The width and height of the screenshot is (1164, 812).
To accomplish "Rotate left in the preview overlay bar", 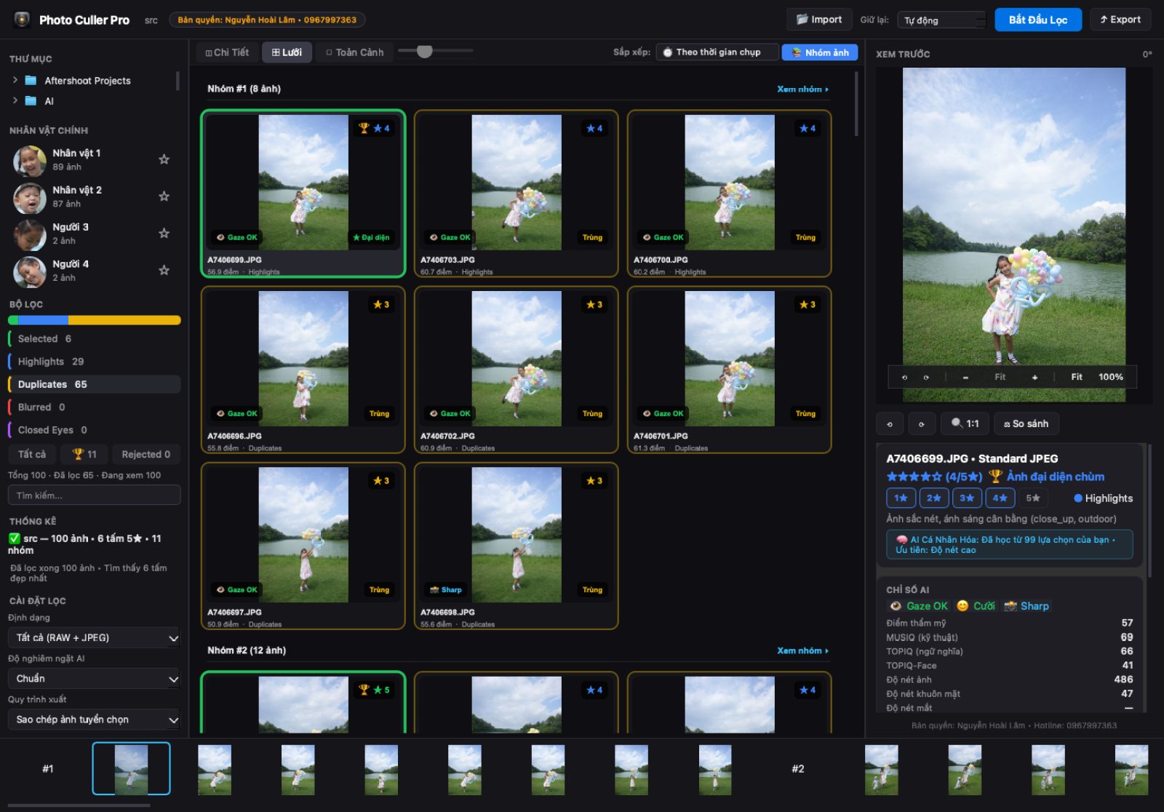I will [x=904, y=377].
